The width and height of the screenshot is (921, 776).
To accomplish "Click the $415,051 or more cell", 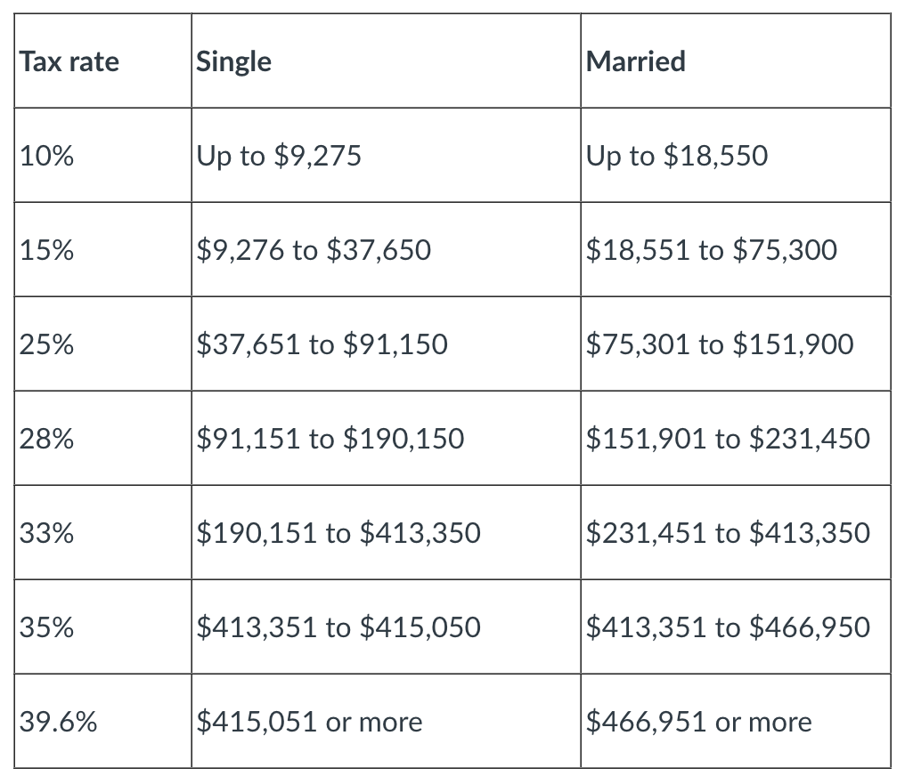I will pyautogui.click(x=309, y=722).
